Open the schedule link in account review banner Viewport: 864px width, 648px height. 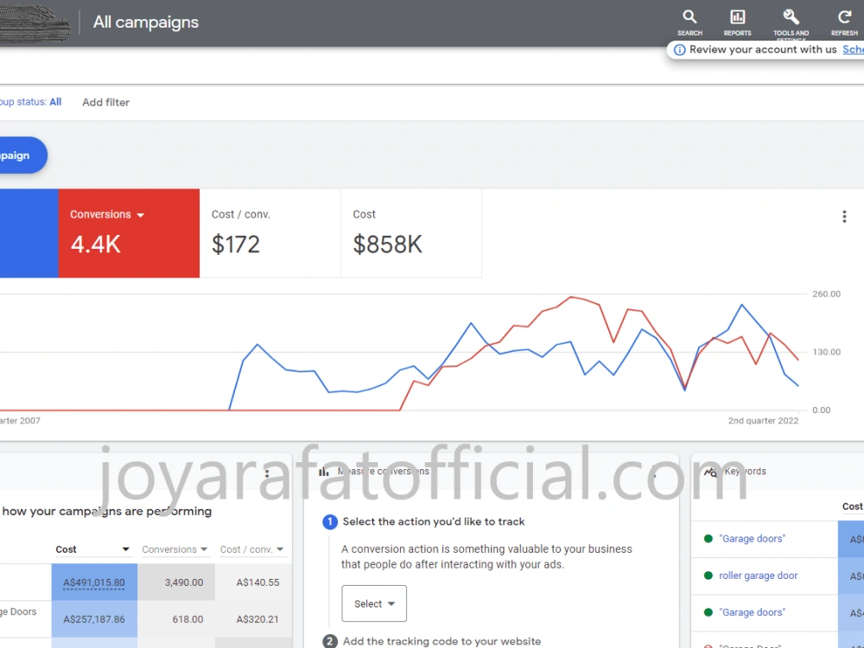tap(853, 49)
